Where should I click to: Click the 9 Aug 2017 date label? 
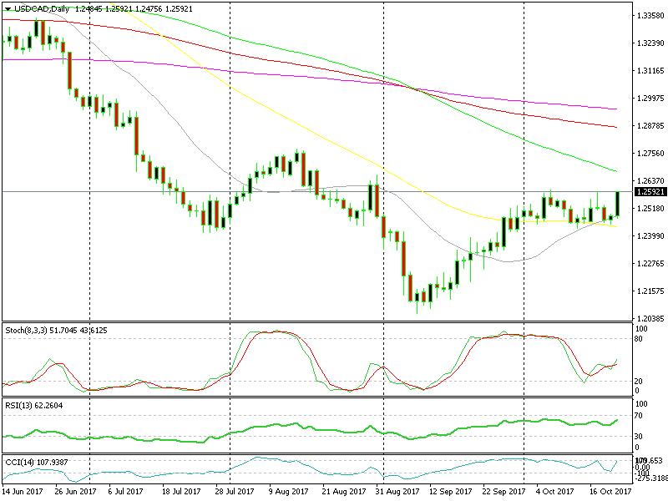point(288,491)
